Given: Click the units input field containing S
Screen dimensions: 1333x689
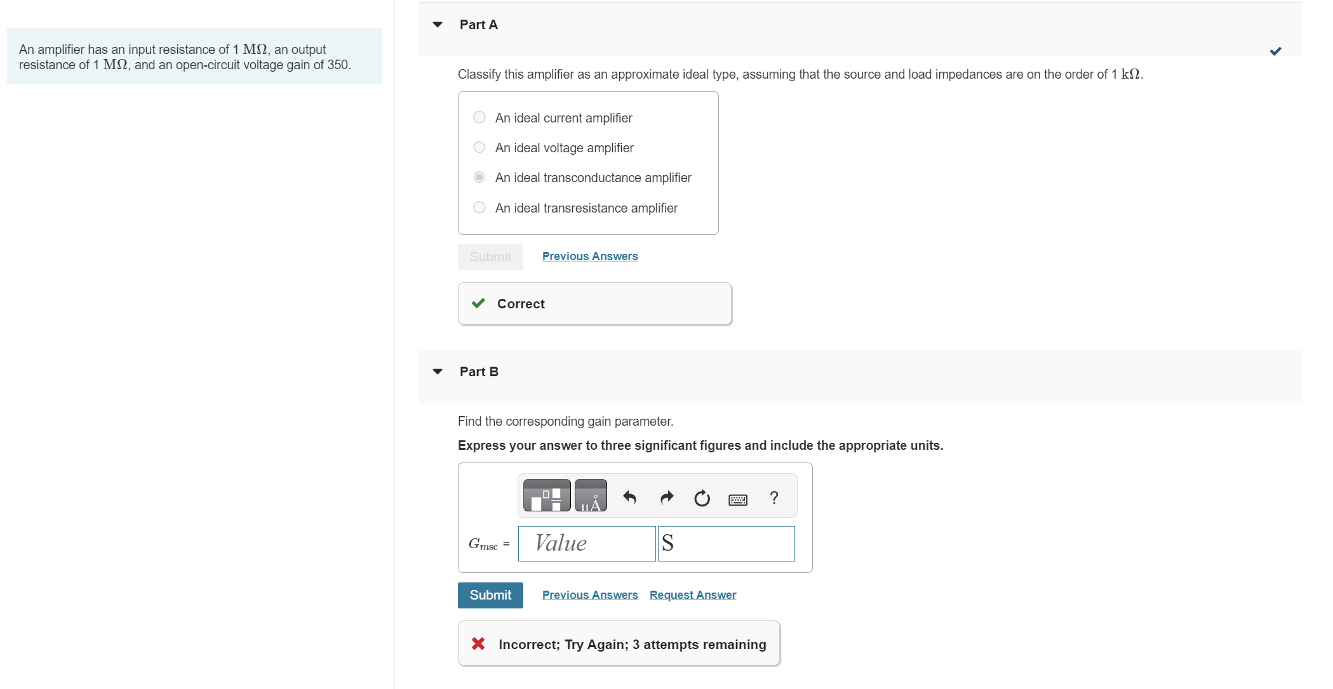Looking at the screenshot, I should point(726,544).
